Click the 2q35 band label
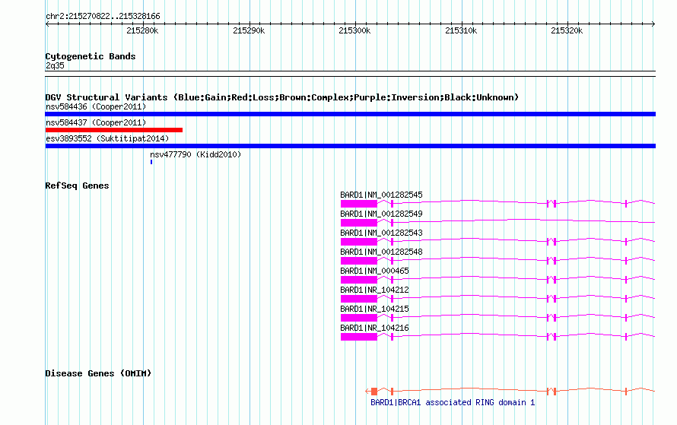 [55, 65]
